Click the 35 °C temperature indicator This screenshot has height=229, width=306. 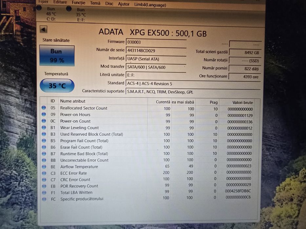point(57,86)
